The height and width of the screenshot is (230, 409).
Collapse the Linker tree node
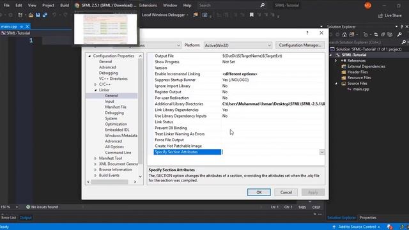[95, 90]
